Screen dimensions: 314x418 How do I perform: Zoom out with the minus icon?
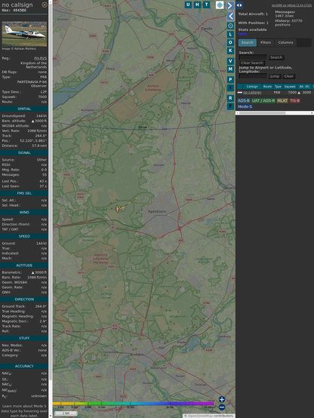click(x=222, y=407)
